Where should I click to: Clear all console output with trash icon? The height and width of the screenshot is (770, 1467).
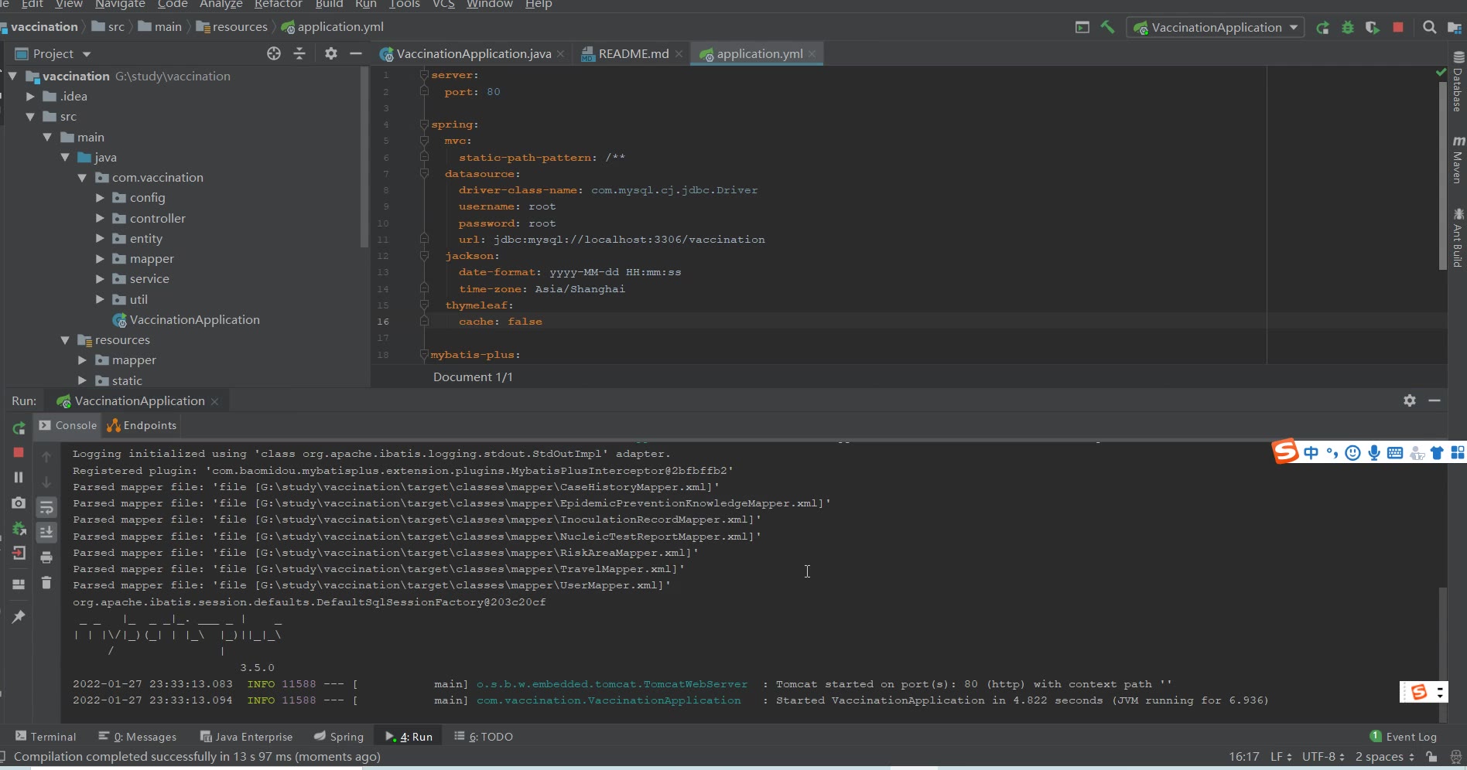pyautogui.click(x=46, y=582)
